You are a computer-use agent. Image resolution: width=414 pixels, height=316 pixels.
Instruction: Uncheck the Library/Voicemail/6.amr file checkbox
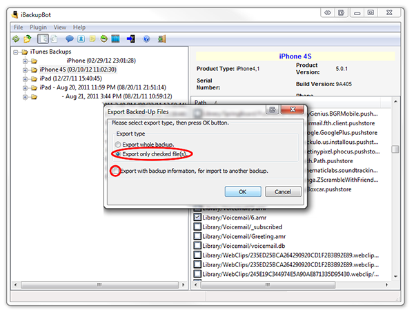[198, 217]
